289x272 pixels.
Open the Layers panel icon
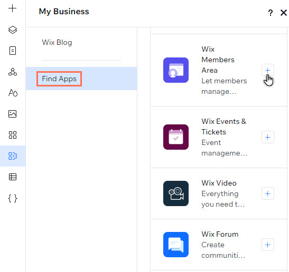tap(13, 30)
